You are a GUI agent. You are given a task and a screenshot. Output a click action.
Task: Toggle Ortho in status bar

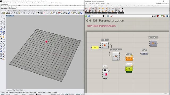pos(58,94)
